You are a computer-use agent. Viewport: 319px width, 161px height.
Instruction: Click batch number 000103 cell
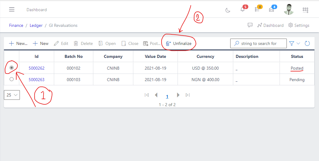[73, 80]
